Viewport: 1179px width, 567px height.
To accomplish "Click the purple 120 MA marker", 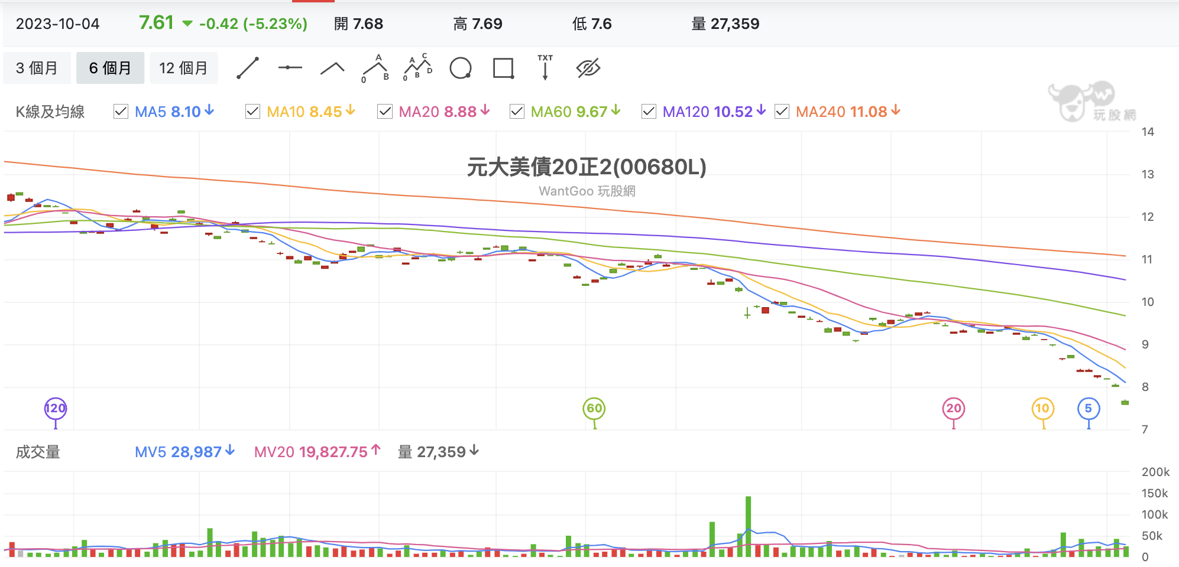I will 56,408.
